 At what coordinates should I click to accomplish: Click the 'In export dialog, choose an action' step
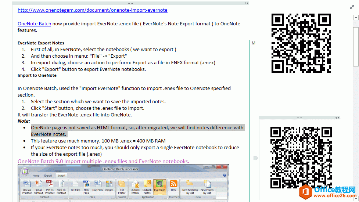[123, 63]
